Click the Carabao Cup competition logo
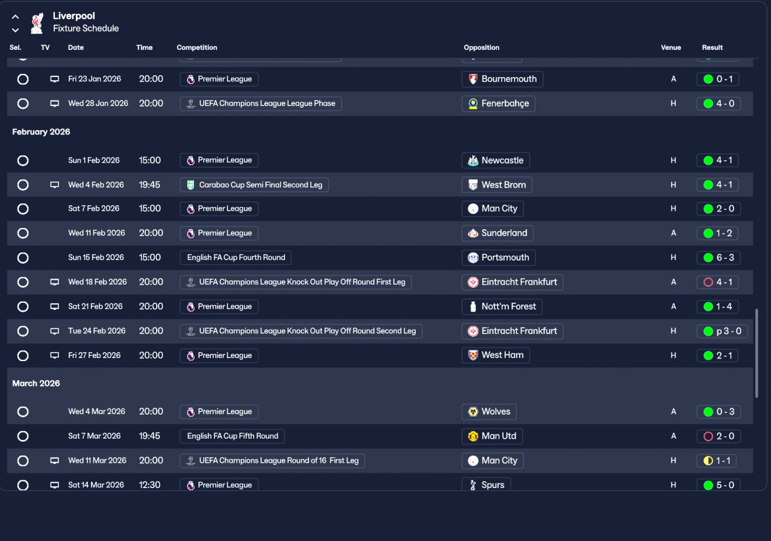 coord(190,185)
